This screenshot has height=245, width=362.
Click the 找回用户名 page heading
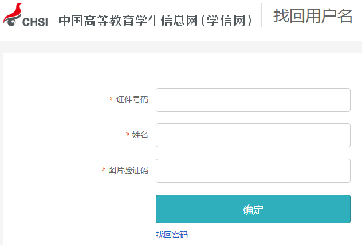(313, 16)
